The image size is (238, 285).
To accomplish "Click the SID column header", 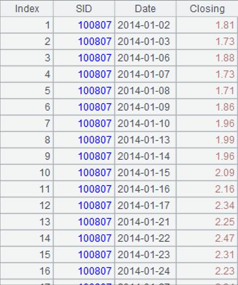I will (84, 9).
